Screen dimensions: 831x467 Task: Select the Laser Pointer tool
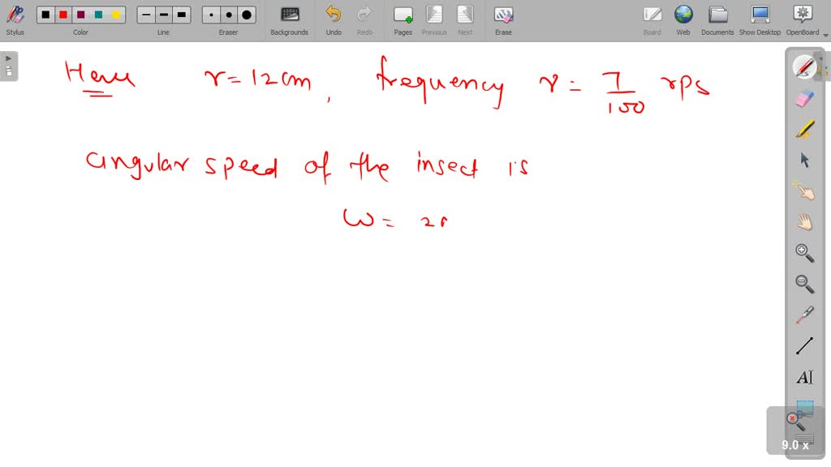point(803,315)
